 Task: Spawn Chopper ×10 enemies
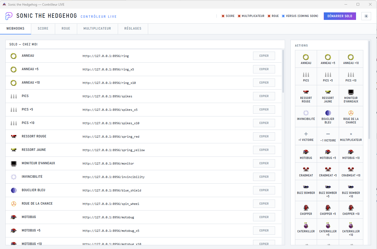[351, 210]
